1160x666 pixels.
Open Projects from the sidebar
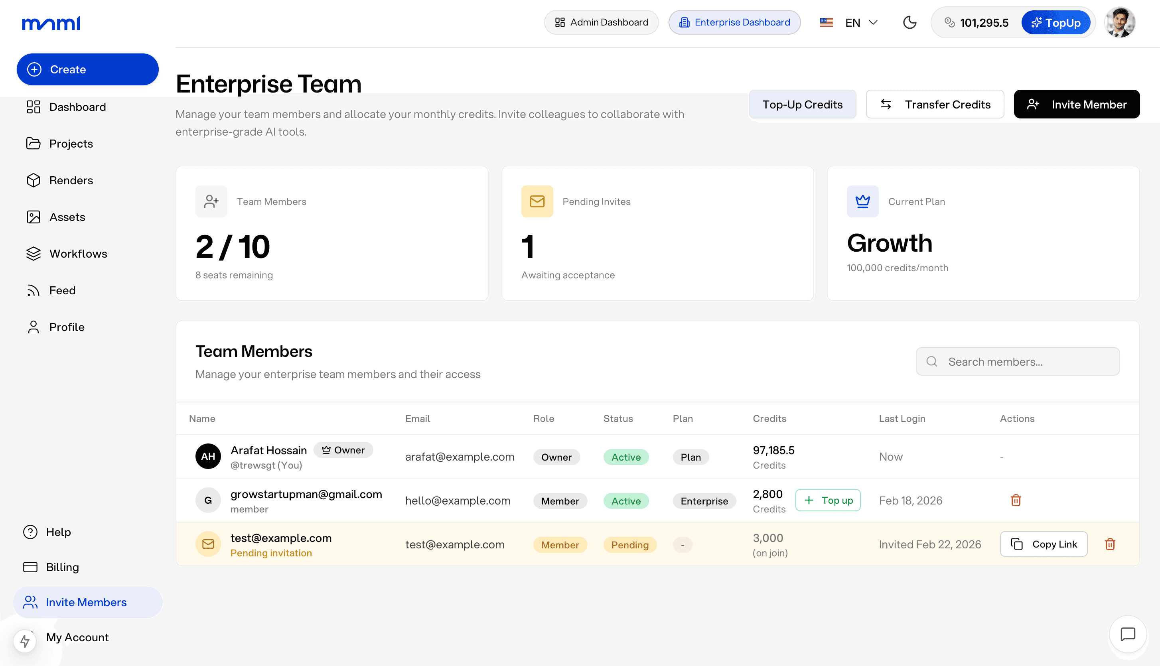pos(71,143)
